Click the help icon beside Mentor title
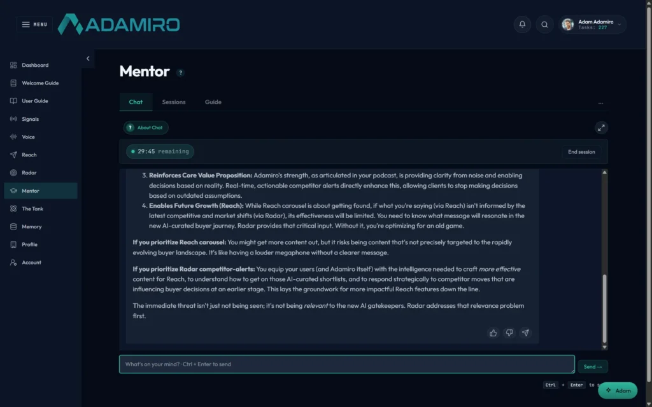652x407 pixels. (180, 72)
